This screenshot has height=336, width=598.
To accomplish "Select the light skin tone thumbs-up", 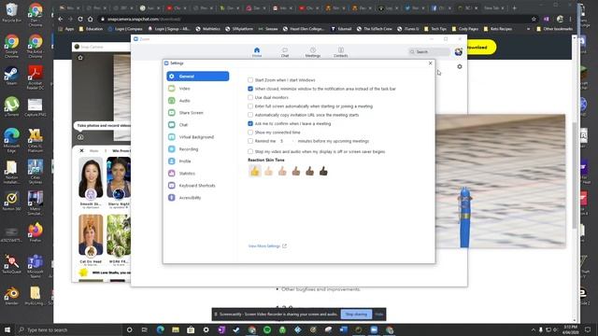I will coord(268,172).
